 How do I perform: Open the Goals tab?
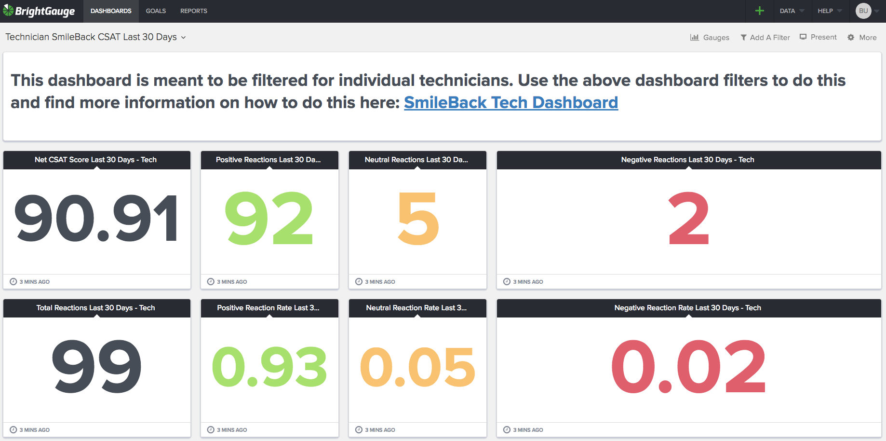156,11
